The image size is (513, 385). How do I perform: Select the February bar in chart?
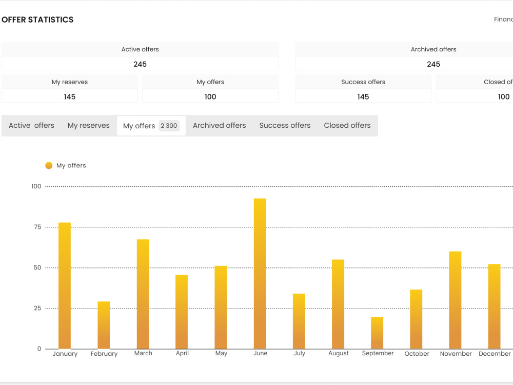pyautogui.click(x=104, y=325)
